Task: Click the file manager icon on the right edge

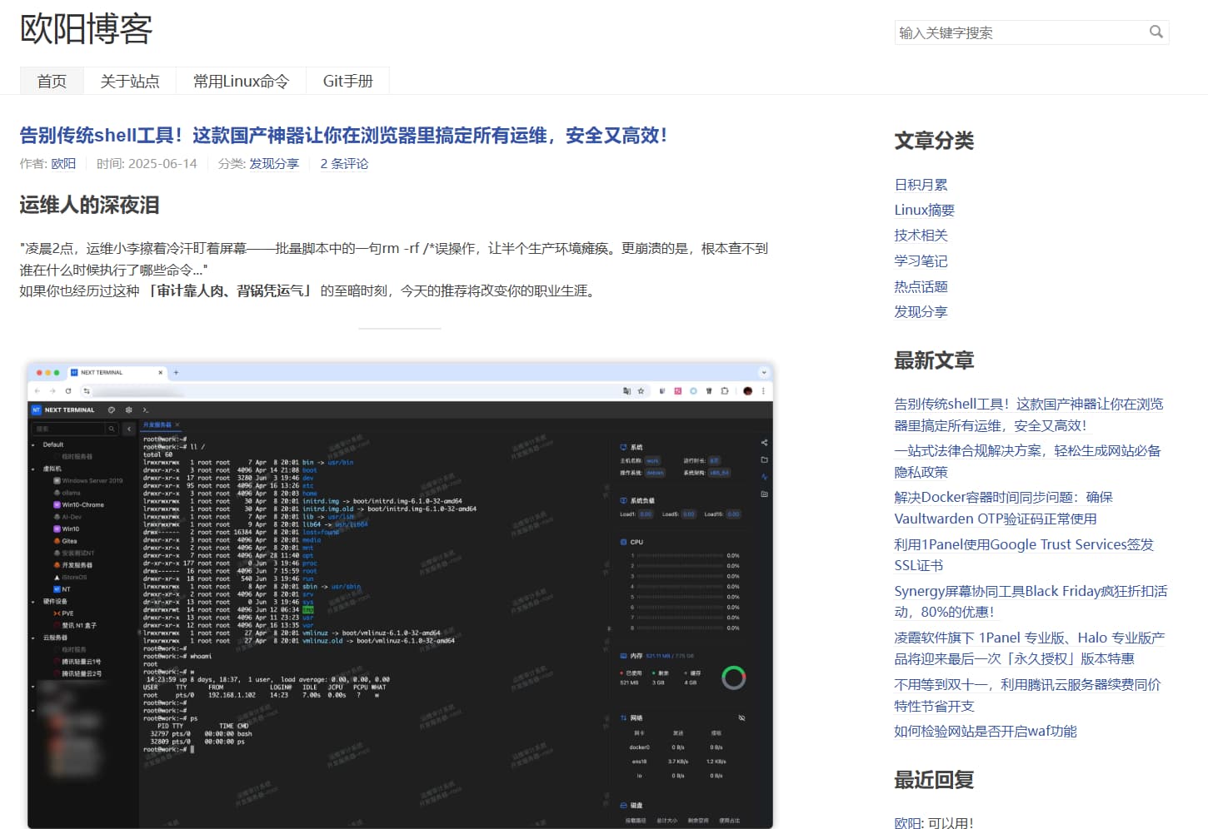Action: [x=764, y=459]
